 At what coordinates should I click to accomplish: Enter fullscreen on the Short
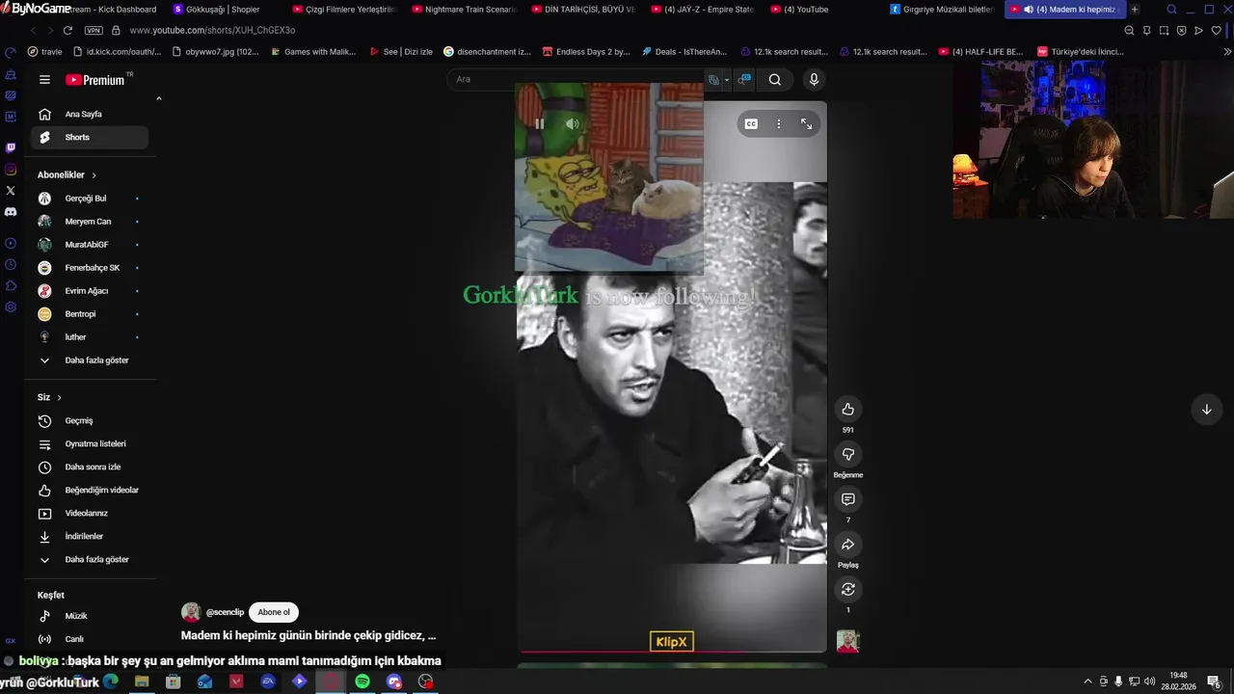click(807, 123)
